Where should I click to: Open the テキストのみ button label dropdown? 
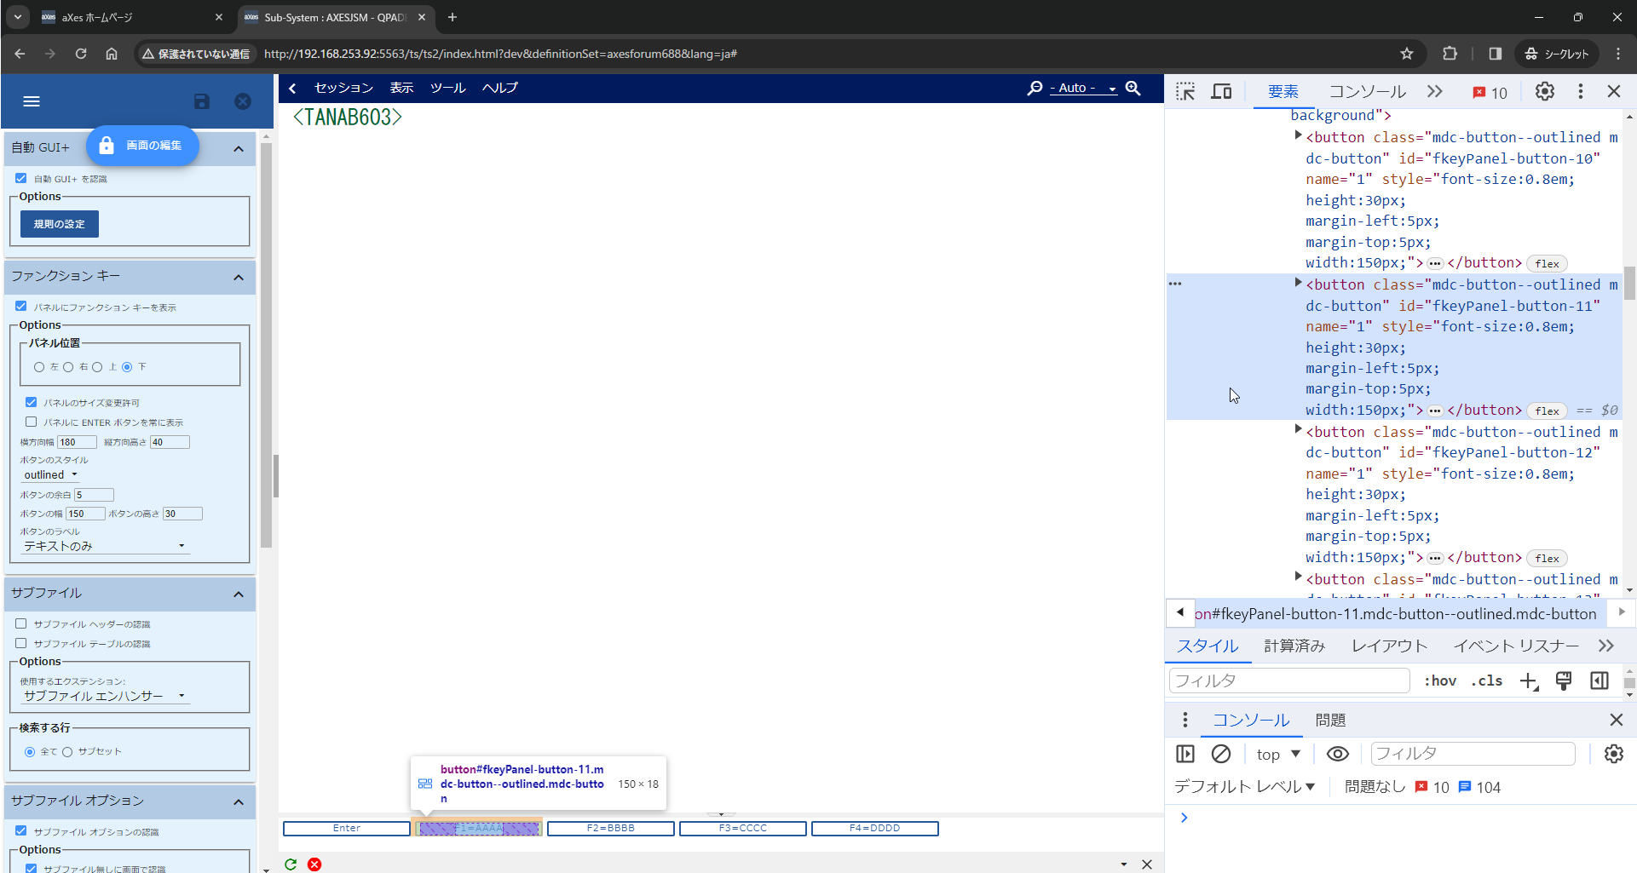coord(104,546)
